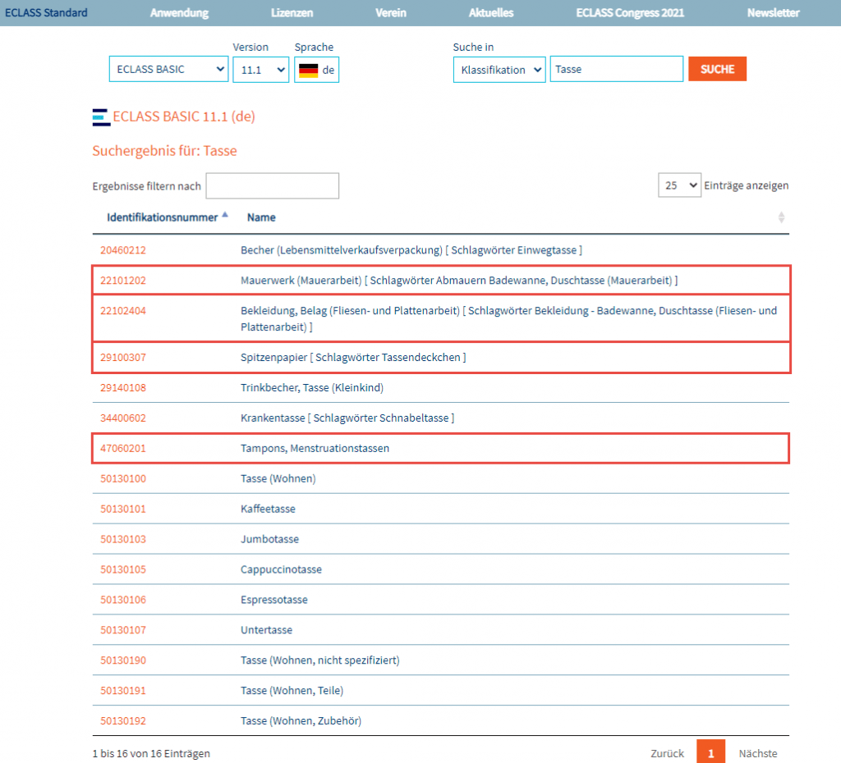
Task: Open classification 20460212
Action: coord(123,250)
